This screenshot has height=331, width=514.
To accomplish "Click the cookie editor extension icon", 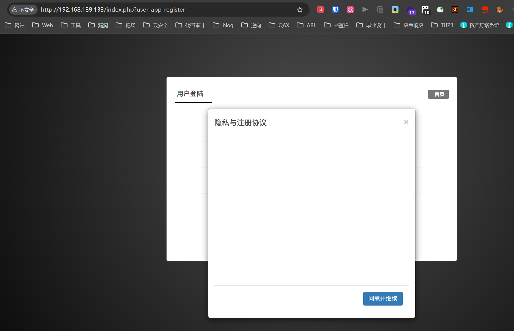I will pos(499,10).
